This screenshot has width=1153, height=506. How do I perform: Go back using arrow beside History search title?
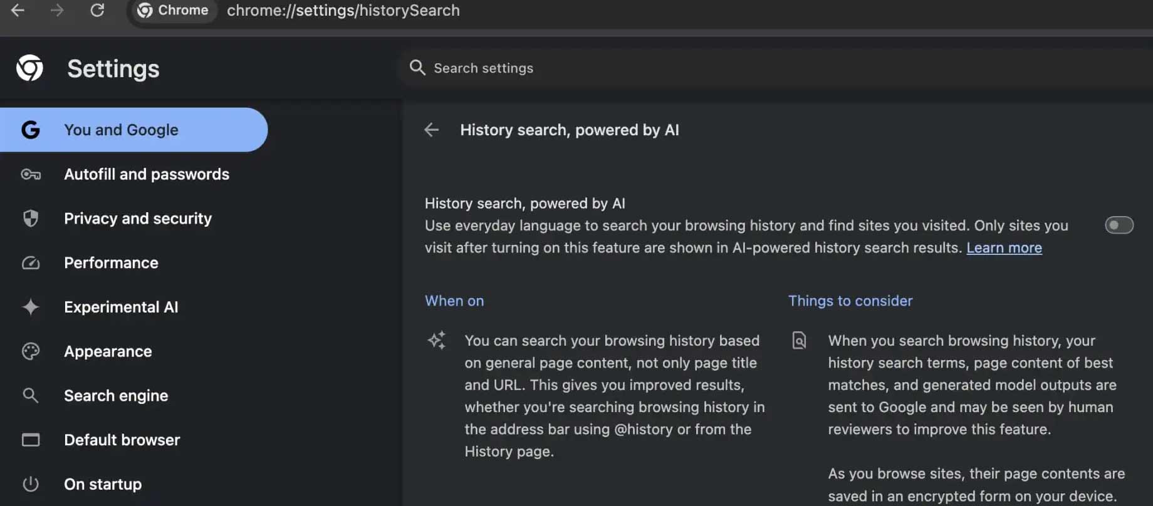coord(432,130)
